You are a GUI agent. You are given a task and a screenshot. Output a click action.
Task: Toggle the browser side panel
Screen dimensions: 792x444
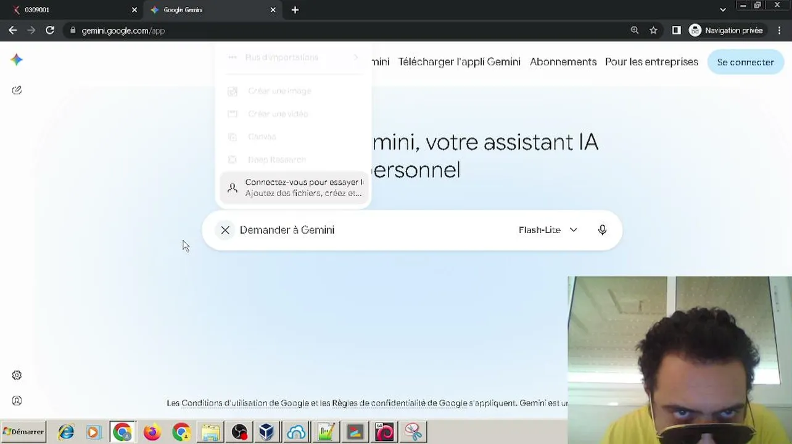[x=677, y=30]
